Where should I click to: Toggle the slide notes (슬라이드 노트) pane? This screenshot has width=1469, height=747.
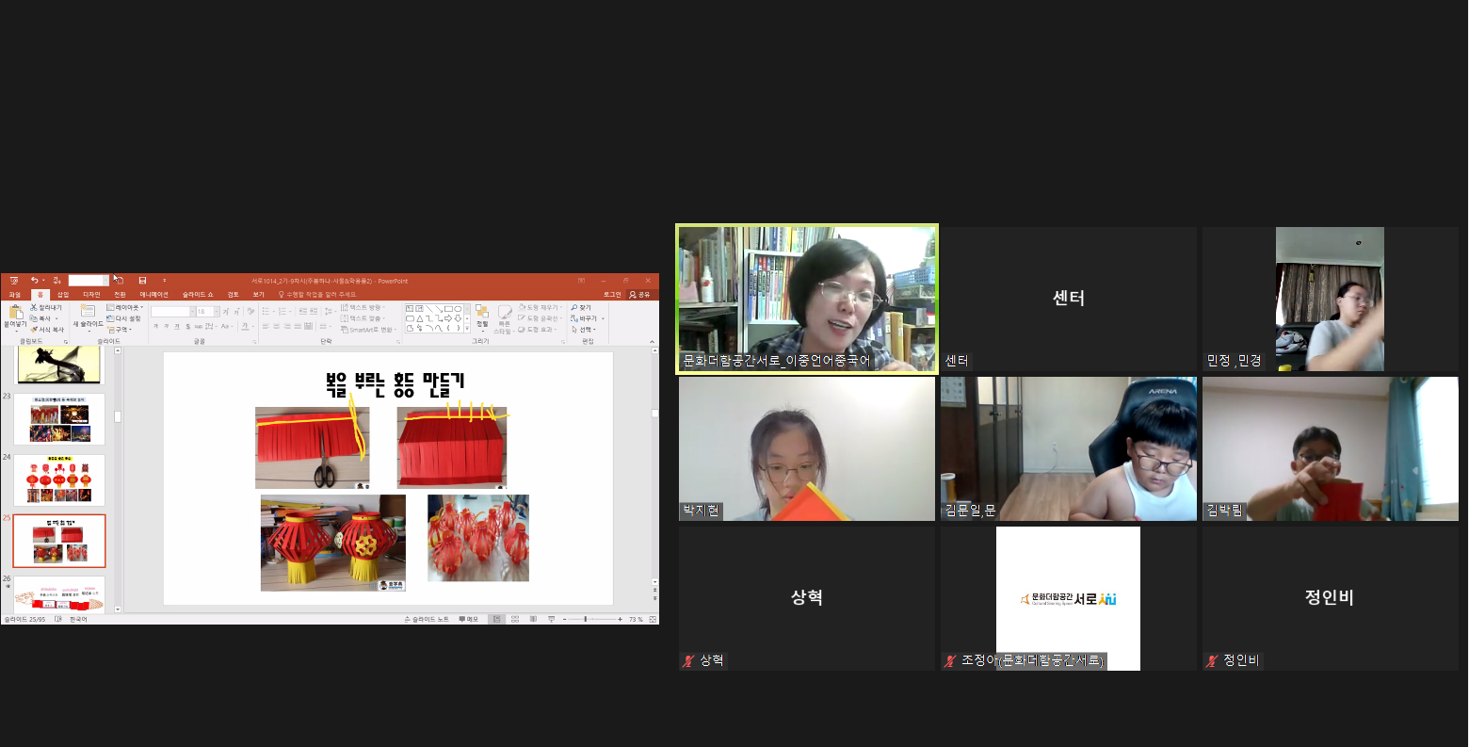point(427,619)
